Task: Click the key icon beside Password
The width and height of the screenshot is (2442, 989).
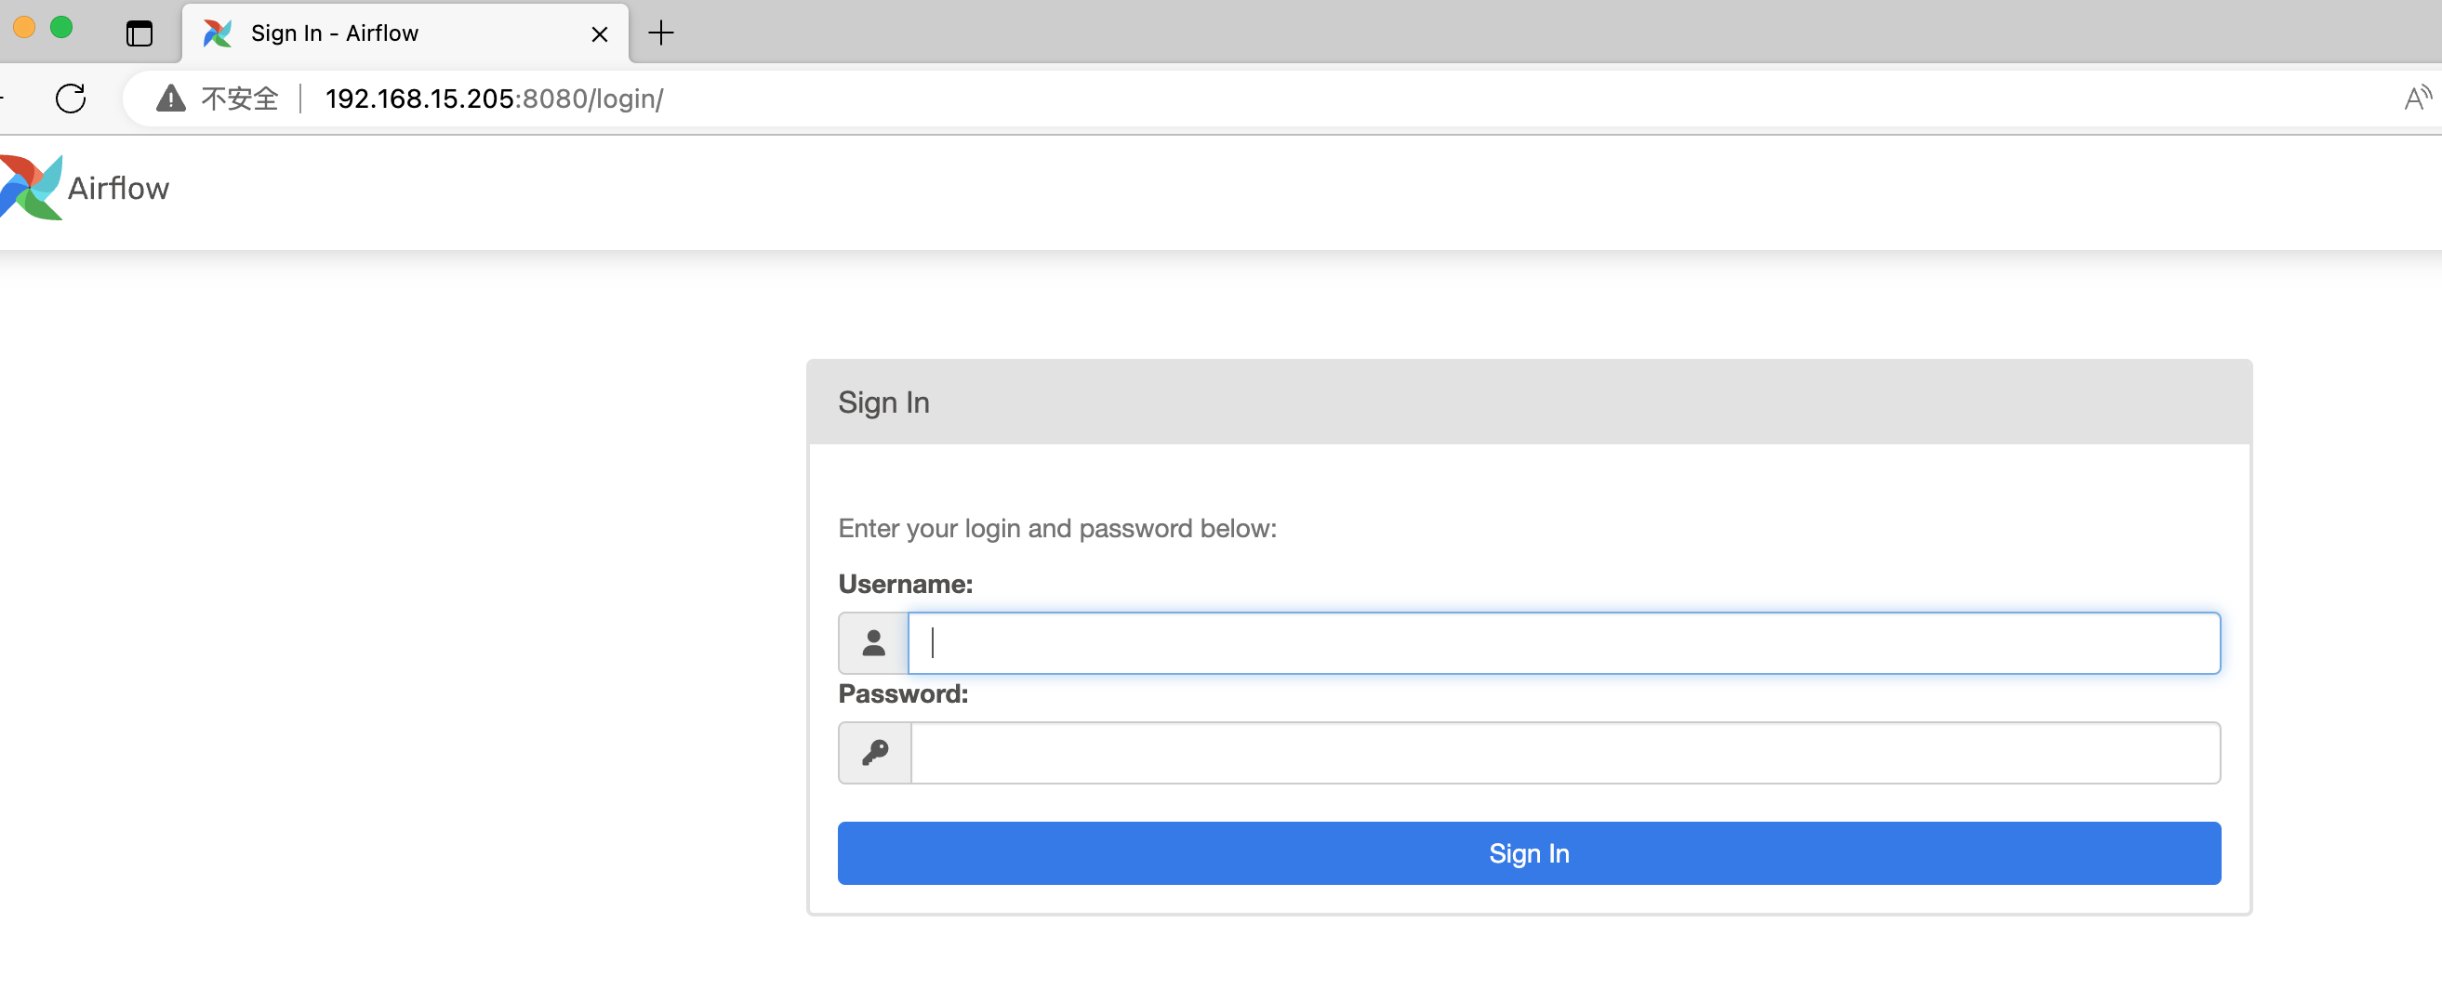Action: click(874, 753)
